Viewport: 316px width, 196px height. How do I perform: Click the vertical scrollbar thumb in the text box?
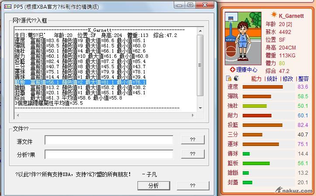tap(200, 65)
